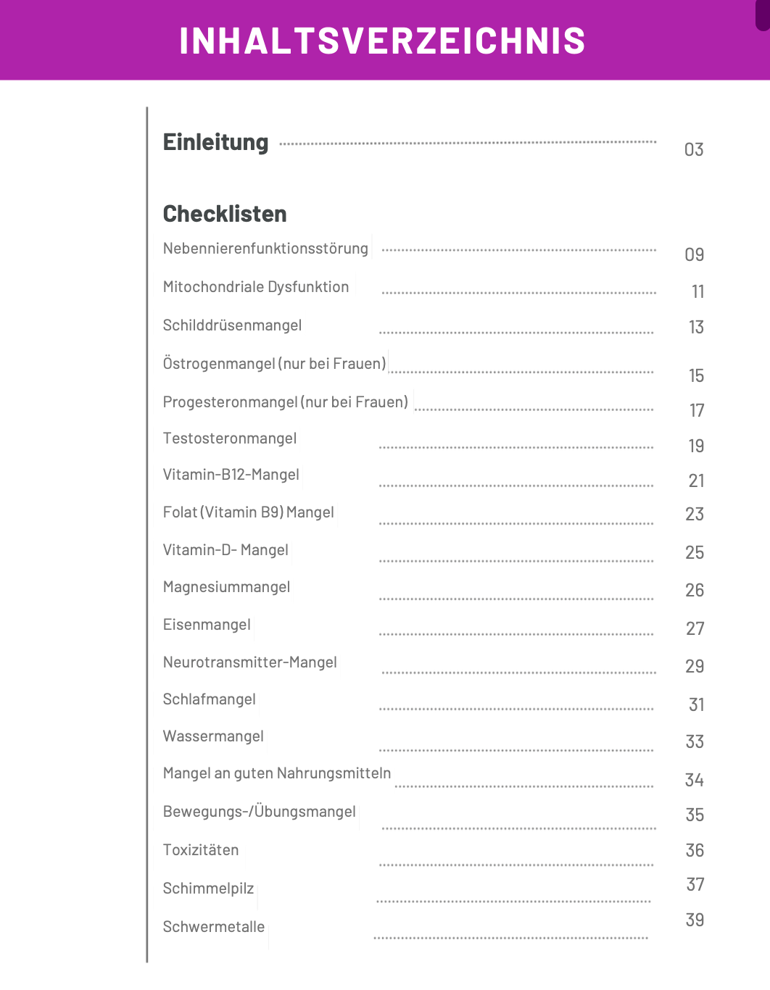
Task: Select Folat (Vitamin B9) Mangel
Action: coord(248,512)
